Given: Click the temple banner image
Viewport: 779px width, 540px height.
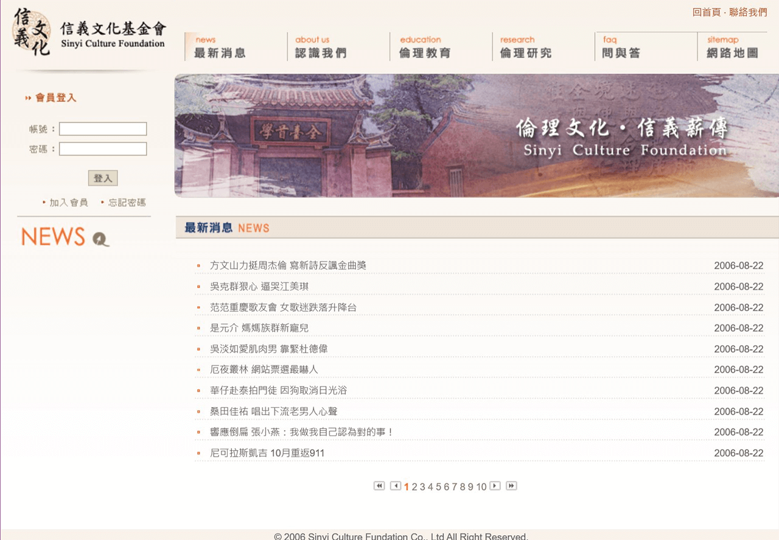Looking at the screenshot, I should [477, 136].
